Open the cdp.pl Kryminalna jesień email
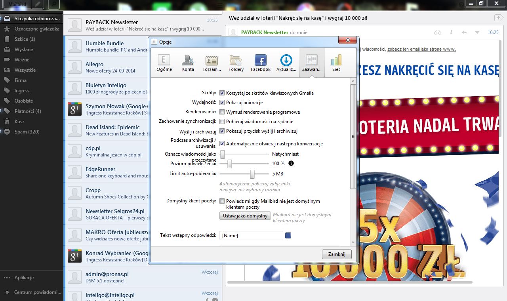 click(x=106, y=151)
